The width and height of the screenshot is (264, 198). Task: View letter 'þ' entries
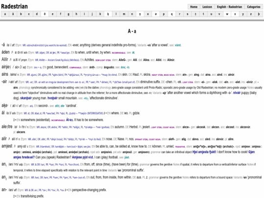click(x=259, y=14)
